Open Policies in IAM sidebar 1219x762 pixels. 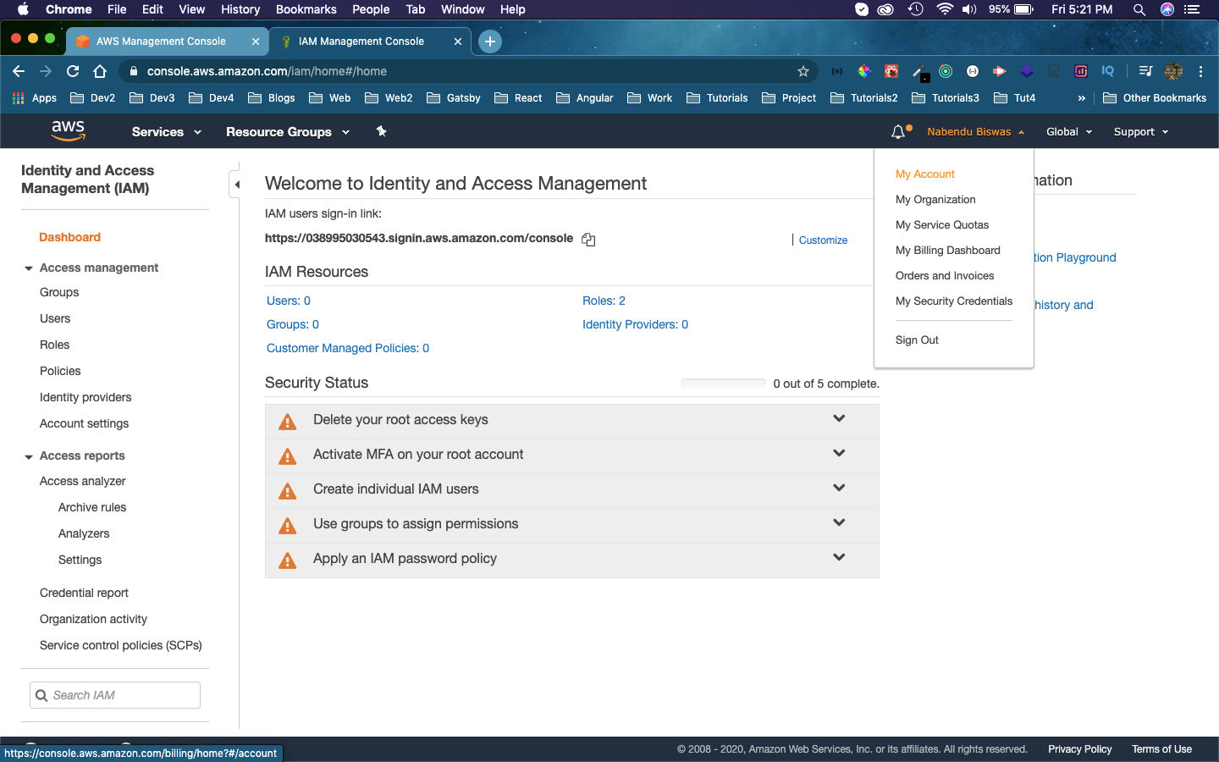click(60, 371)
